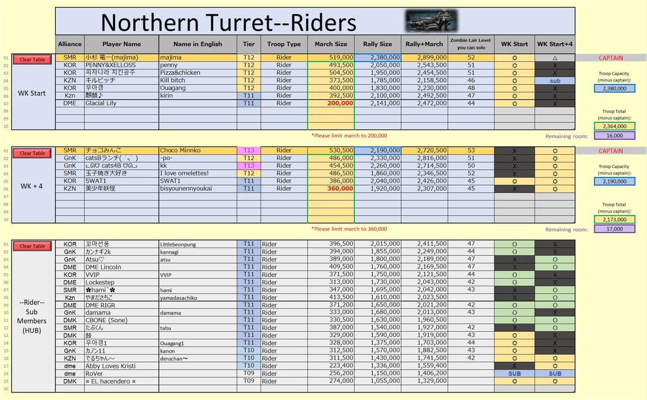Click the CAPTAIN label beside the majima row
This screenshot has width=647, height=400.
pos(611,58)
